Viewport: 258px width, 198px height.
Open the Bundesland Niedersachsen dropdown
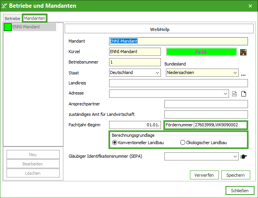click(x=235, y=72)
